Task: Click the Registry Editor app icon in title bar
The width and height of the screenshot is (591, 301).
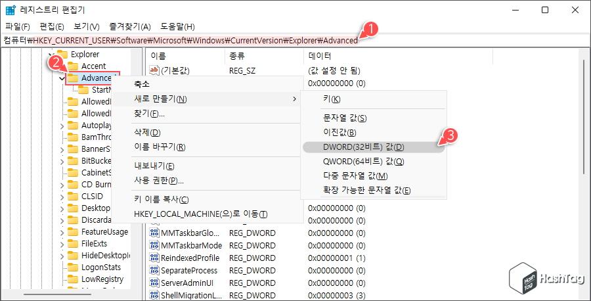Action: tap(11, 10)
